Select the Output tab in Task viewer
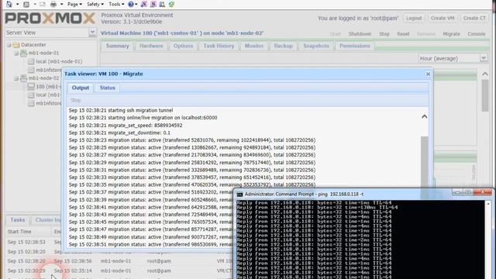 tap(81, 88)
